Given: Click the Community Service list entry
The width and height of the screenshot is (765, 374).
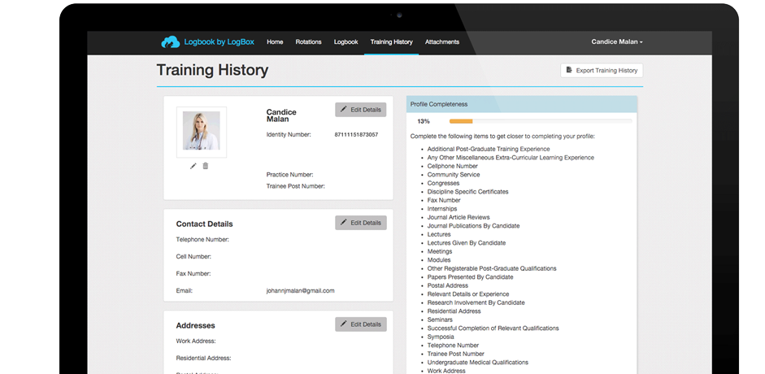Looking at the screenshot, I should [x=454, y=175].
